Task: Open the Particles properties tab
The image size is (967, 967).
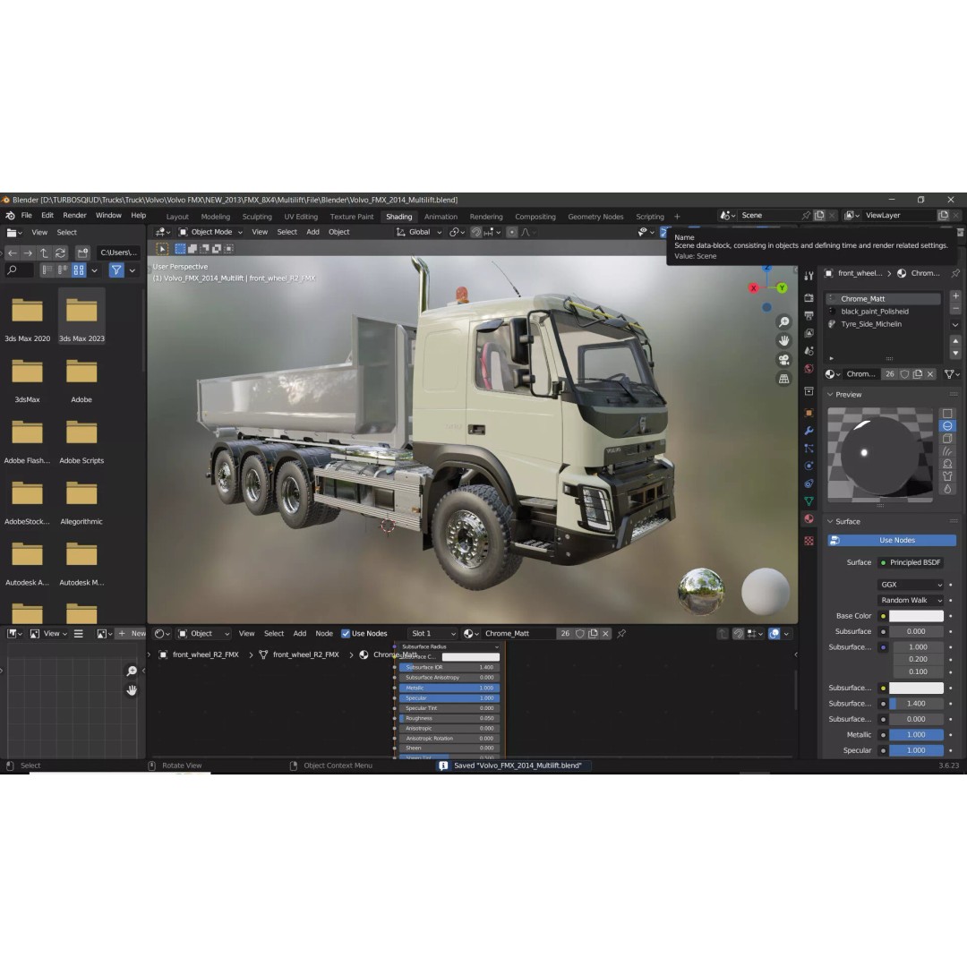Action: tap(809, 449)
